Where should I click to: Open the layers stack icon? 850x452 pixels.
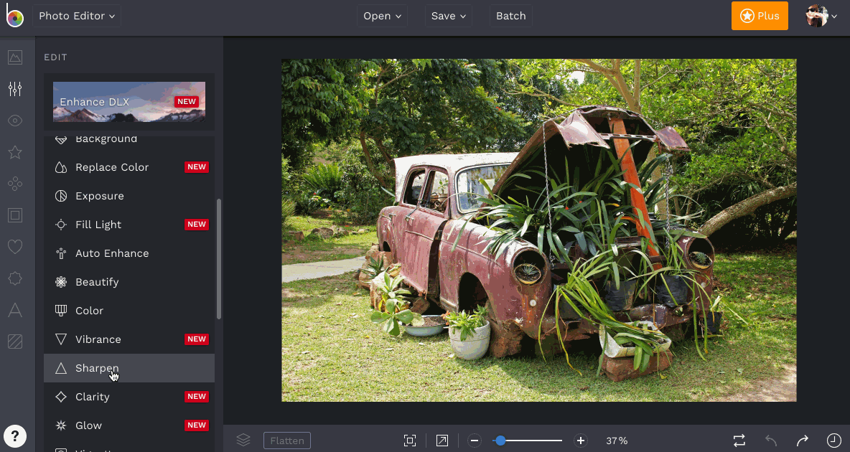tap(243, 440)
